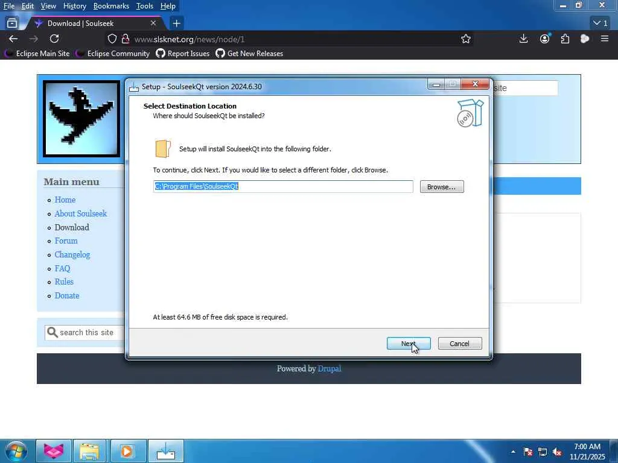Click the Action Center flag icon
The width and height of the screenshot is (618, 463).
[x=528, y=452]
